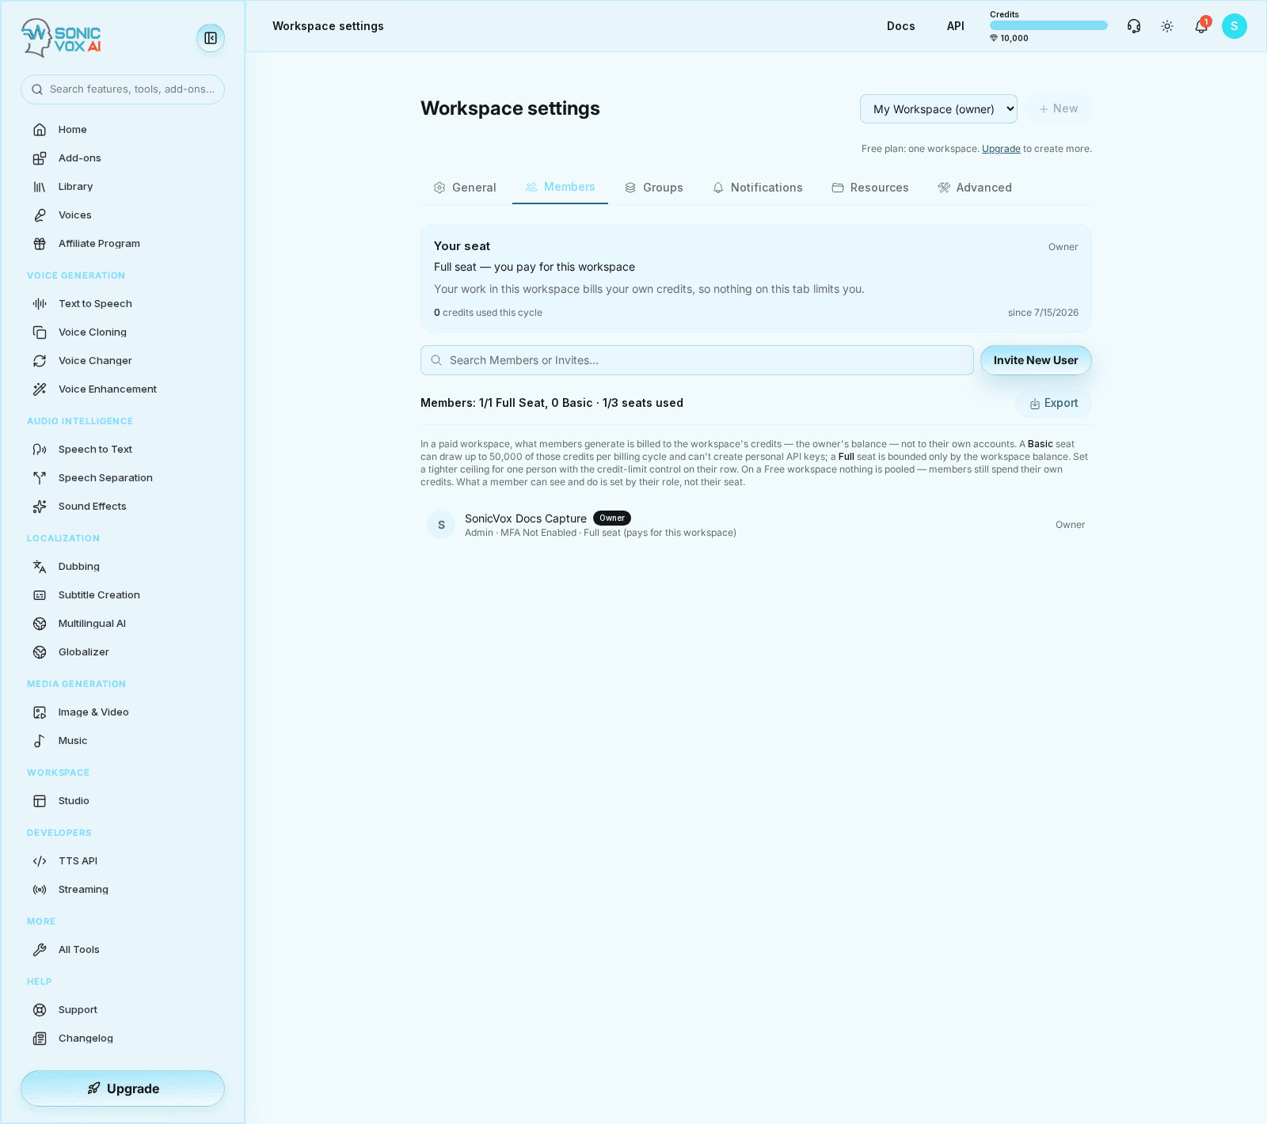1267x1124 pixels.
Task: Follow the Upgrade link under workspace selector
Action: click(1001, 149)
